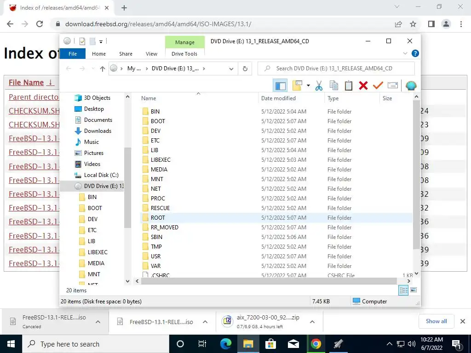Expand the chevron after DVD Drive breadcrumb
471x353 pixels.
[204, 69]
